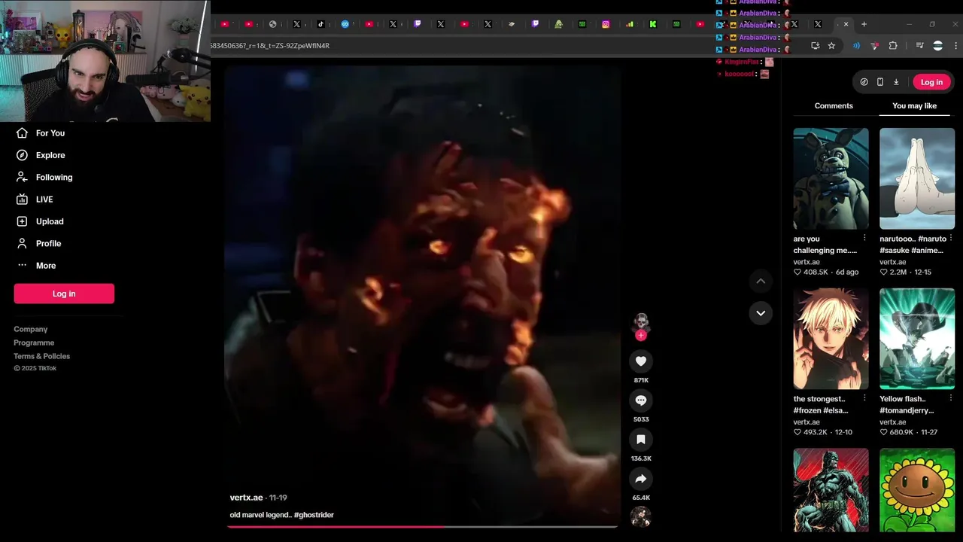Viewport: 963px width, 542px height.
Task: Open a new browser tab with plus
Action: click(x=864, y=24)
